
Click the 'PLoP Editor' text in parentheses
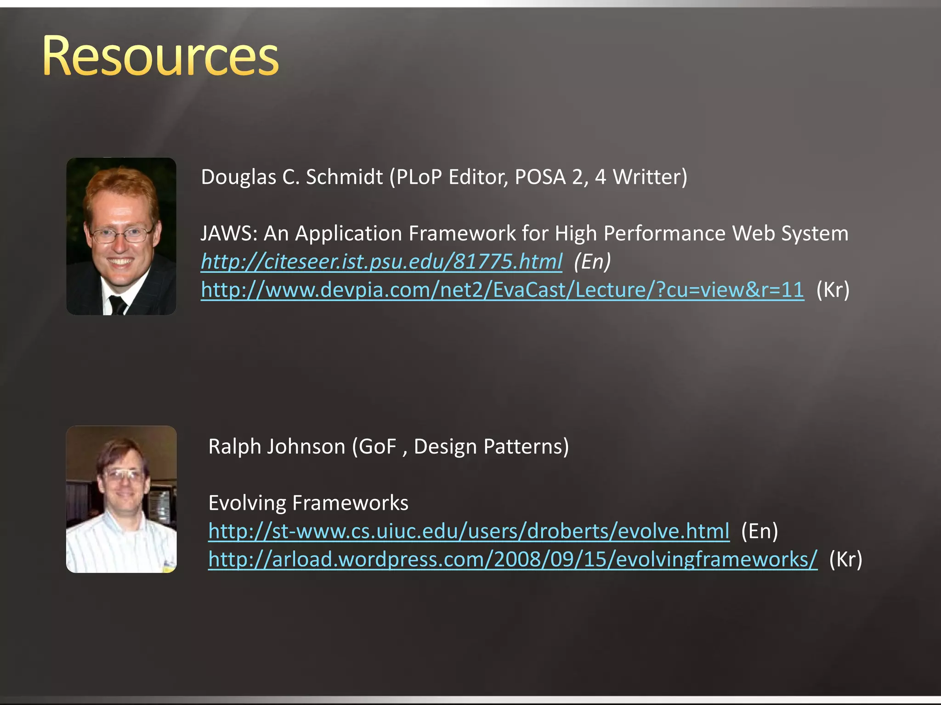451,177
